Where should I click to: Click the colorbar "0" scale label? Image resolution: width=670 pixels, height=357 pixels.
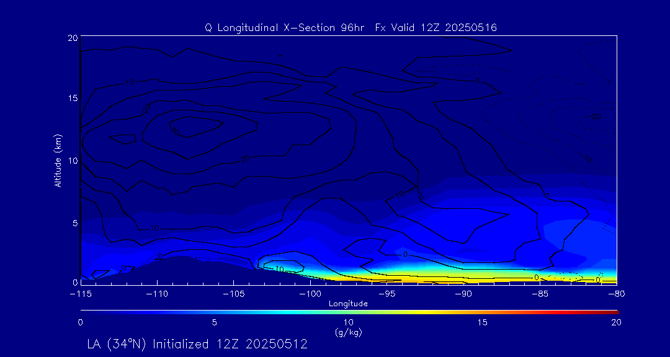(x=80, y=323)
